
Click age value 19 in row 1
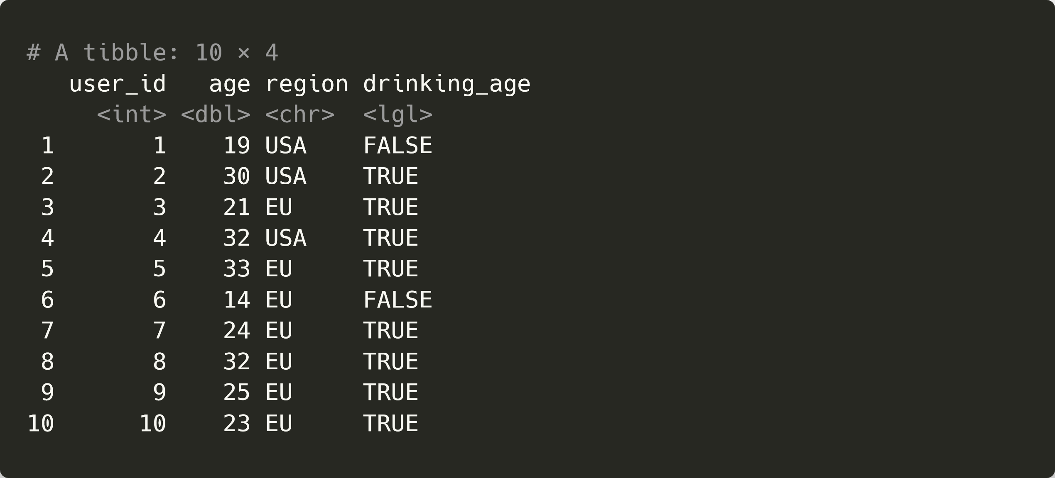pyautogui.click(x=237, y=146)
